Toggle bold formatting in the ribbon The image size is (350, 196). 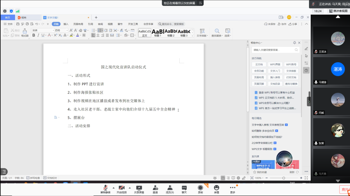point(34,35)
